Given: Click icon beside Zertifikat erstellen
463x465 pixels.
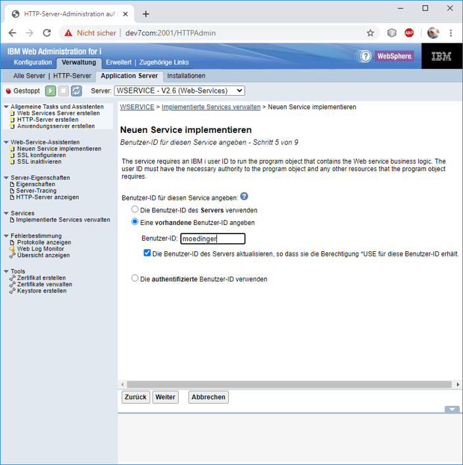Looking at the screenshot, I should [12, 278].
